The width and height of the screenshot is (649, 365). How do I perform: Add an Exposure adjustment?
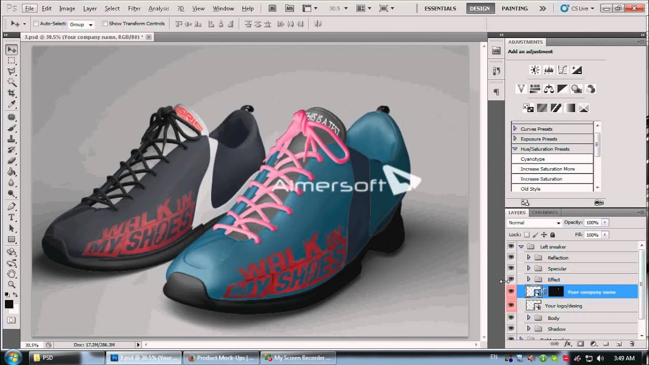(576, 70)
